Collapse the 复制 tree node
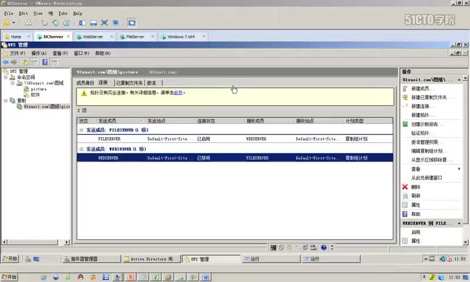This screenshot has height=282, width=470. [6, 100]
